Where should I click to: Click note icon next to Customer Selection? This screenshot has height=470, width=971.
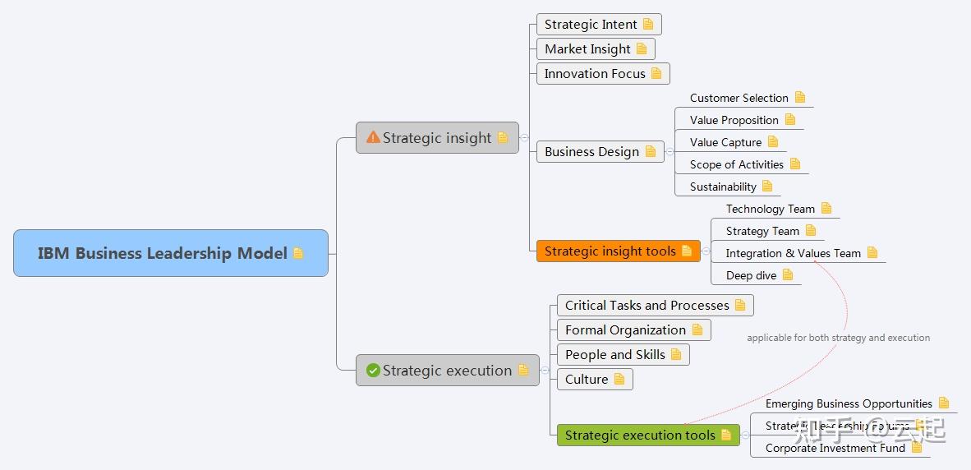(800, 98)
